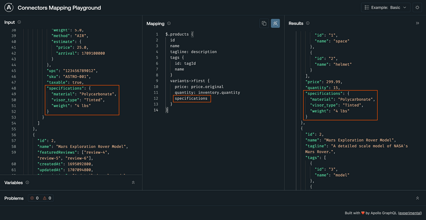Expand the Variables panel chevron
The image size is (426, 220).
pyautogui.click(x=133, y=182)
